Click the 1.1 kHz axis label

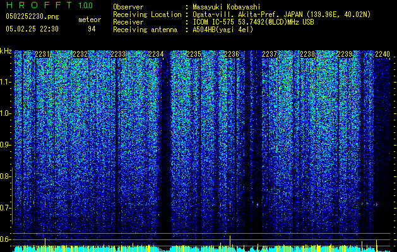(x=5, y=82)
